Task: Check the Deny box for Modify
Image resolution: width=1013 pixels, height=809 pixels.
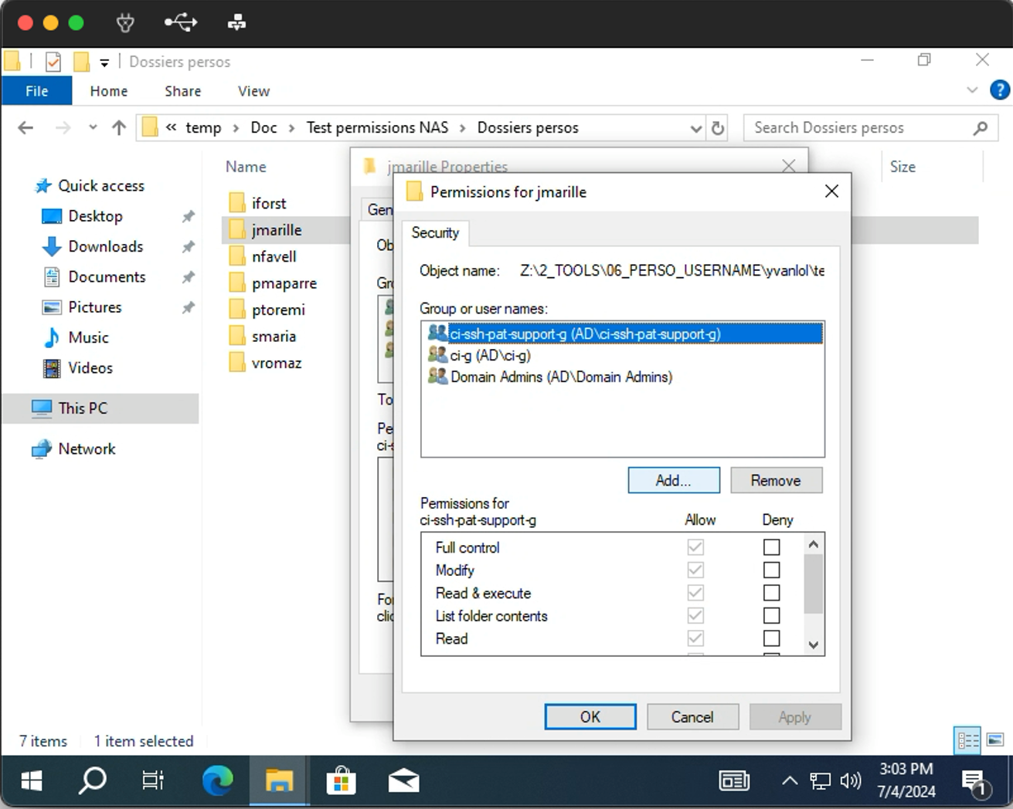Action: coord(771,570)
